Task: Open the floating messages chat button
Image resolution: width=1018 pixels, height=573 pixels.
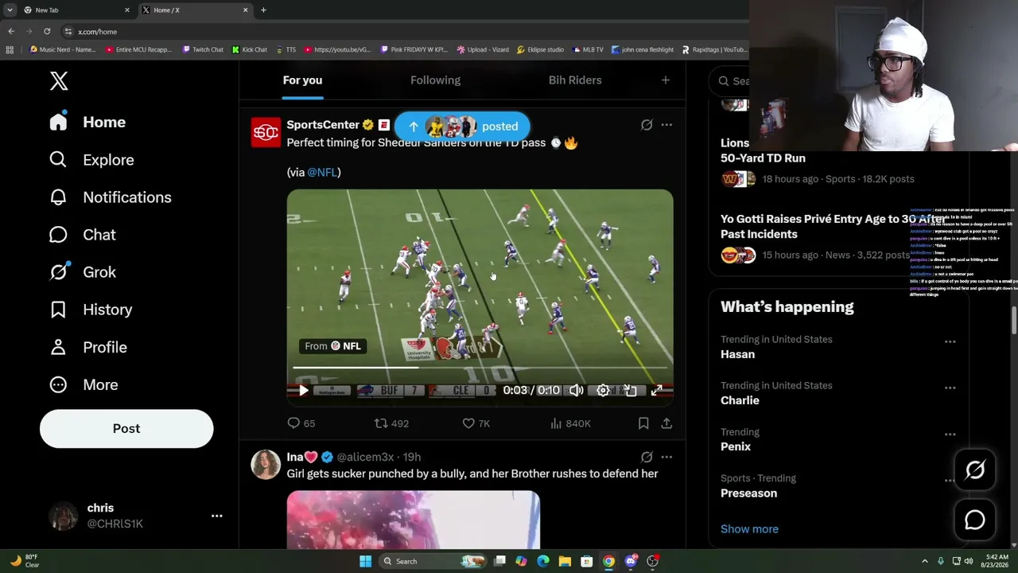Action: tap(975, 520)
